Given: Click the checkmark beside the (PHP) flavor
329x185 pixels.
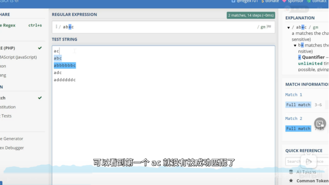Looking at the screenshot, I should (x=40, y=48).
